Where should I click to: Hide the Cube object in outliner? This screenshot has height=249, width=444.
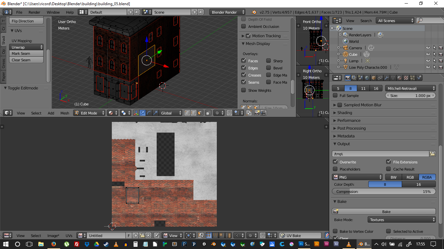(428, 54)
